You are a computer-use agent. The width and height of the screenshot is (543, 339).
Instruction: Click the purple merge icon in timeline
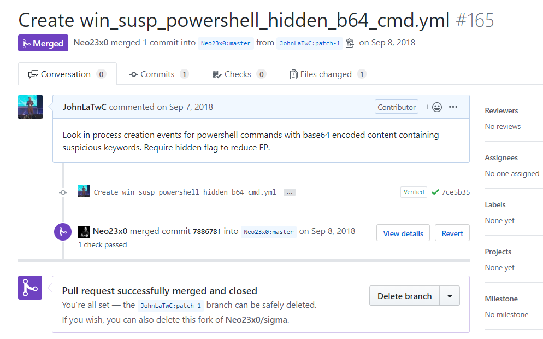63,231
